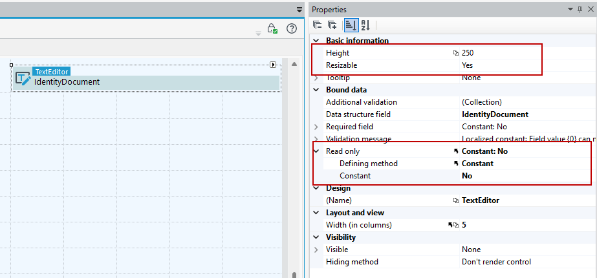This screenshot has width=597, height=278.
Task: Change the Constant value No
Action: click(x=467, y=176)
